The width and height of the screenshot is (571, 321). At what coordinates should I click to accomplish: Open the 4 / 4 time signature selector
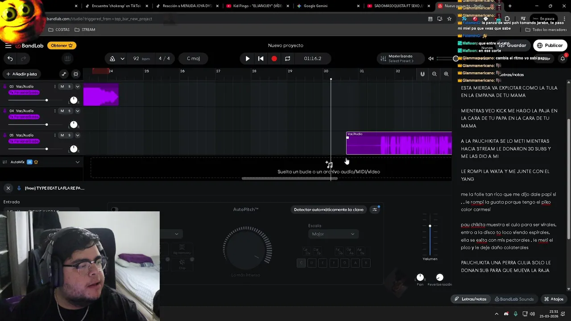[x=164, y=58]
